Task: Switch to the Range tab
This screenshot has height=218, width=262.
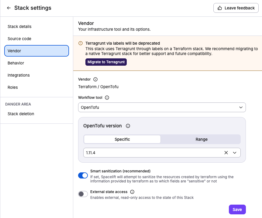Action: point(202,139)
